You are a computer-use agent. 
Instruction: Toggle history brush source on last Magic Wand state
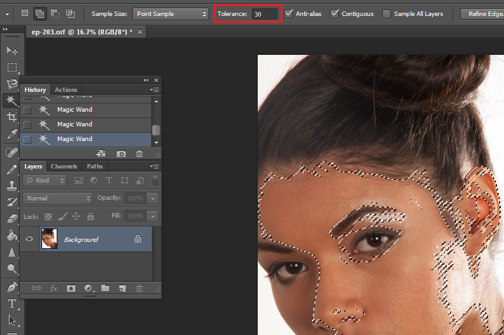[x=27, y=139]
